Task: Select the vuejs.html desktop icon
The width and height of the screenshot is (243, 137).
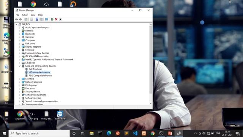Action: pyautogui.click(x=20, y=115)
